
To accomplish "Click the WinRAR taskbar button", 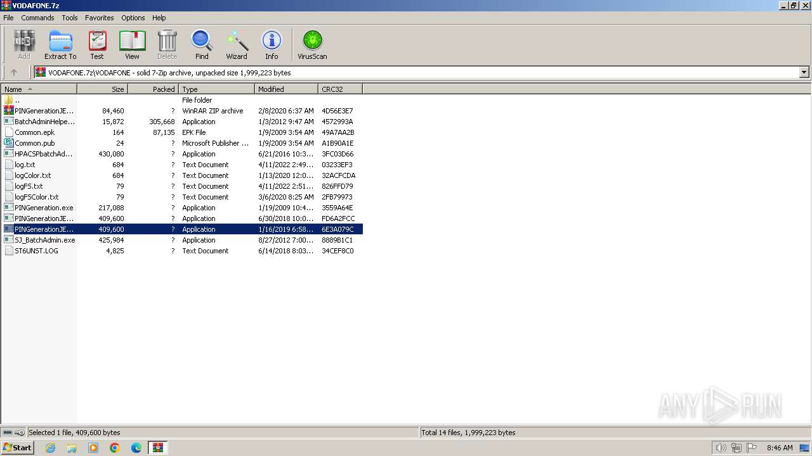I will click(157, 448).
